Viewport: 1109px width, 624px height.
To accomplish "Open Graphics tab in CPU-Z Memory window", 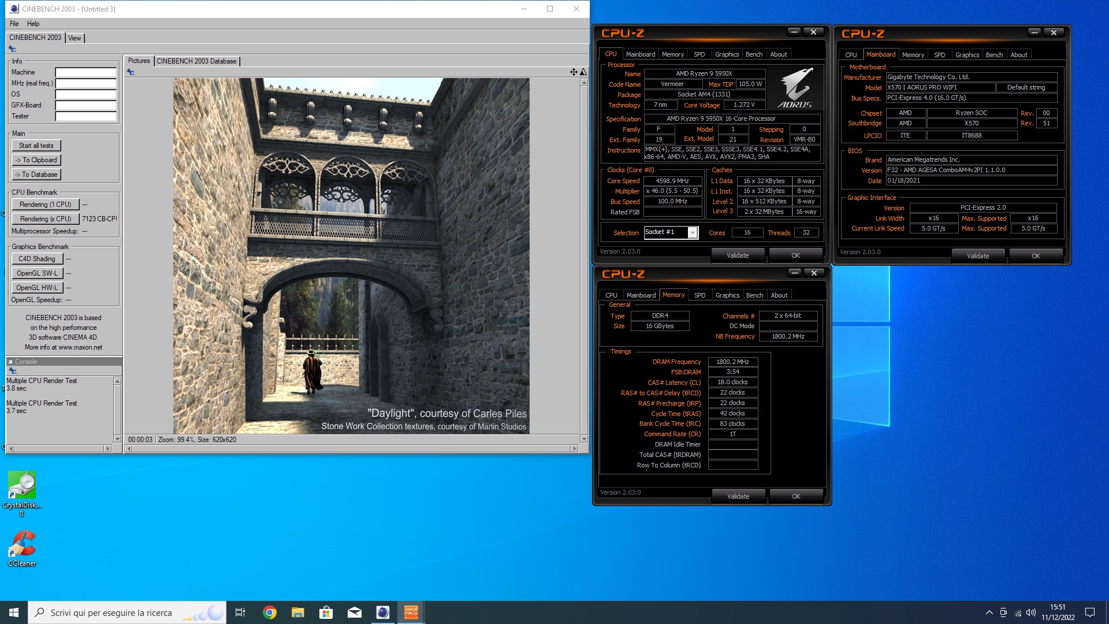I will pos(727,295).
